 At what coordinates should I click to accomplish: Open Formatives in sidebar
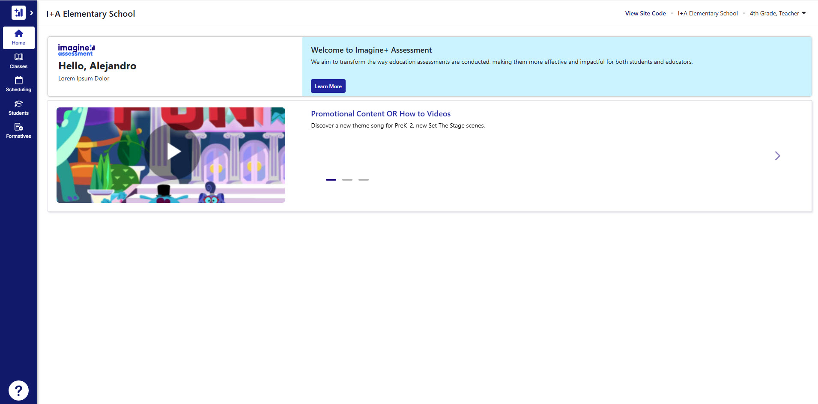tap(18, 131)
